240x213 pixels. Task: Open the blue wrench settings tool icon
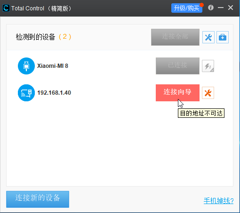click(208, 37)
